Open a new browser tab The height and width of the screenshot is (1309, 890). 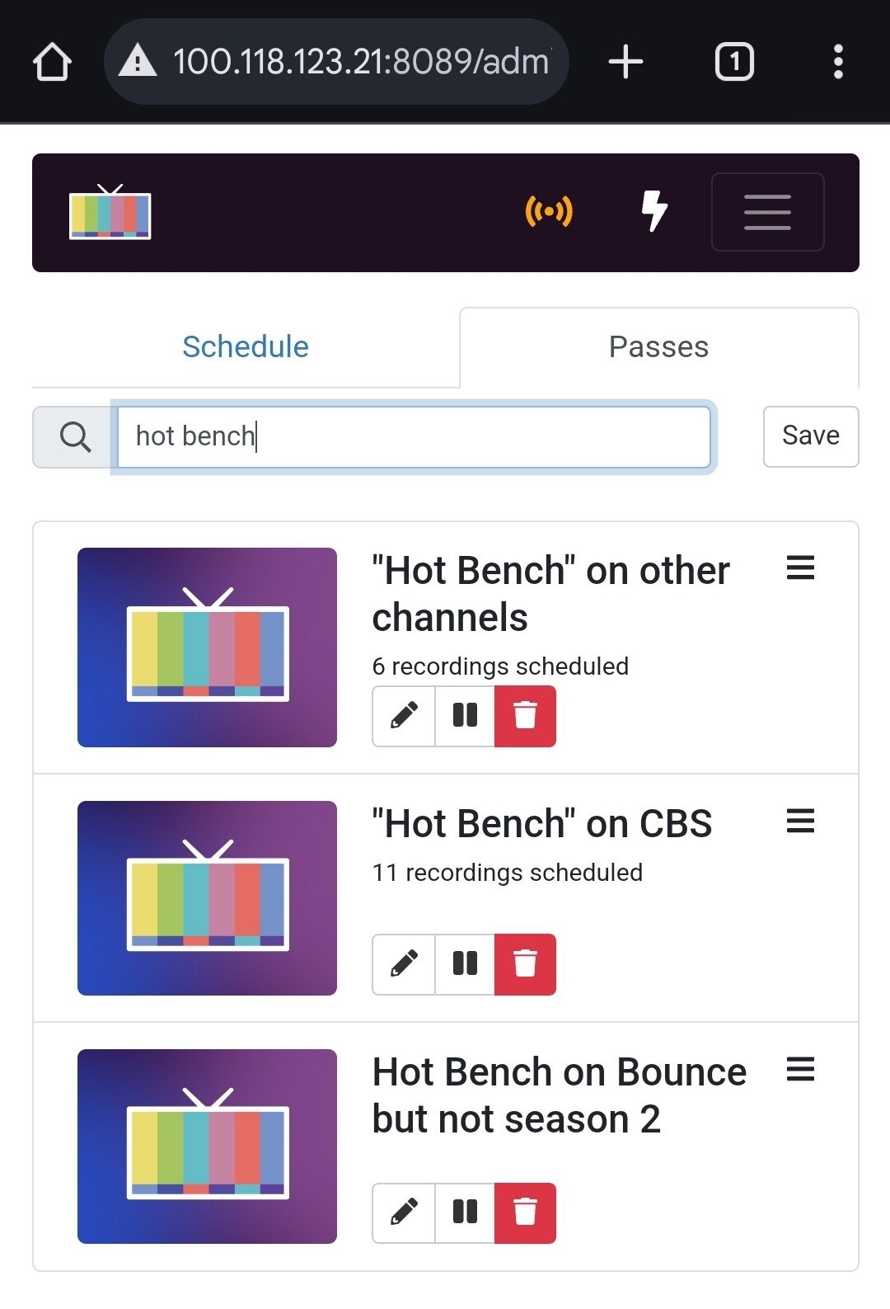pos(625,62)
